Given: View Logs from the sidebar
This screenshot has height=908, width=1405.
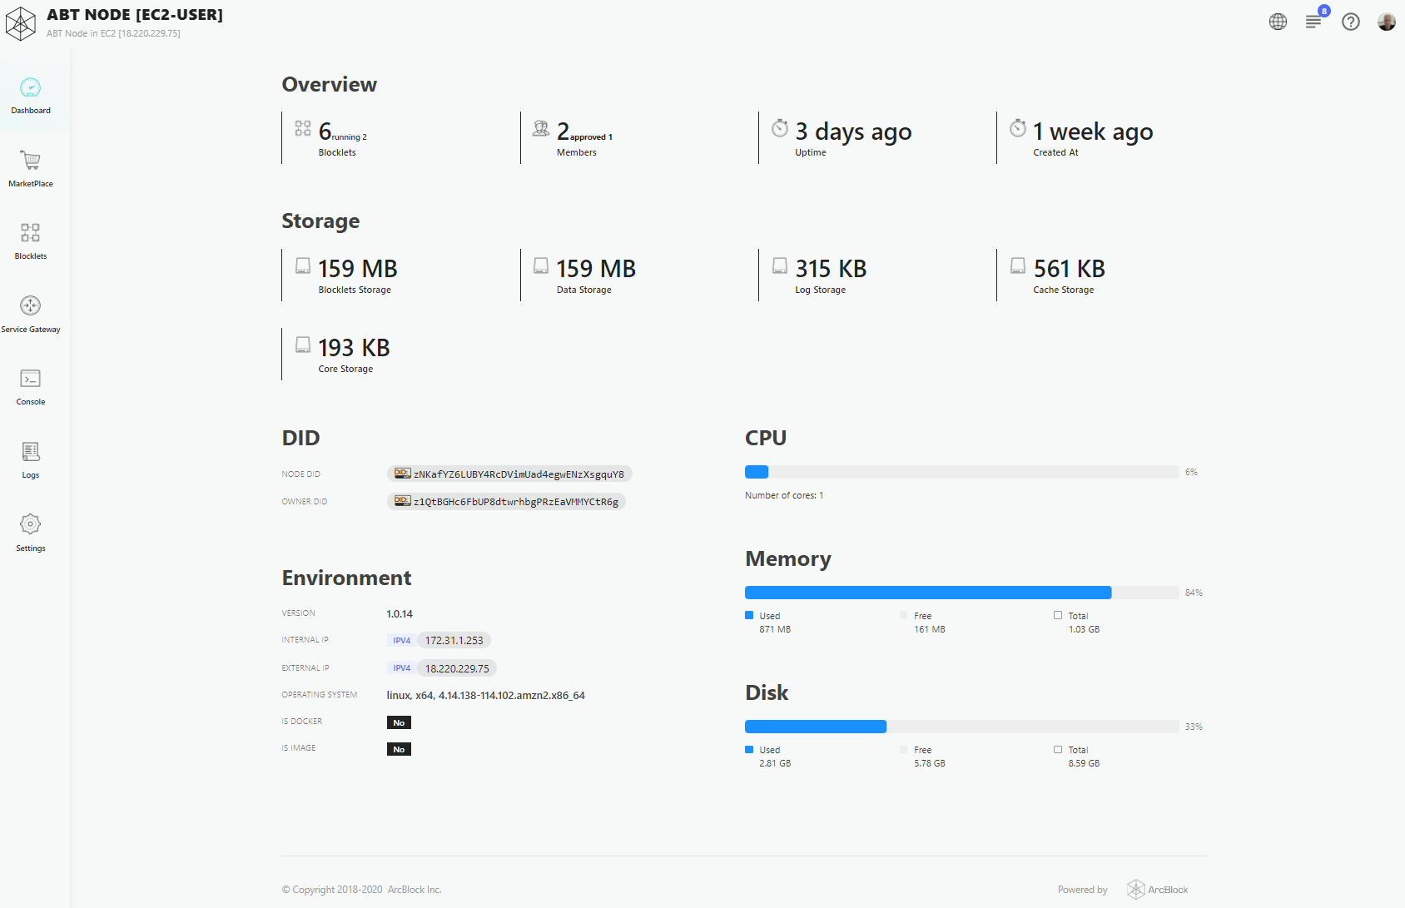Looking at the screenshot, I should [30, 452].
